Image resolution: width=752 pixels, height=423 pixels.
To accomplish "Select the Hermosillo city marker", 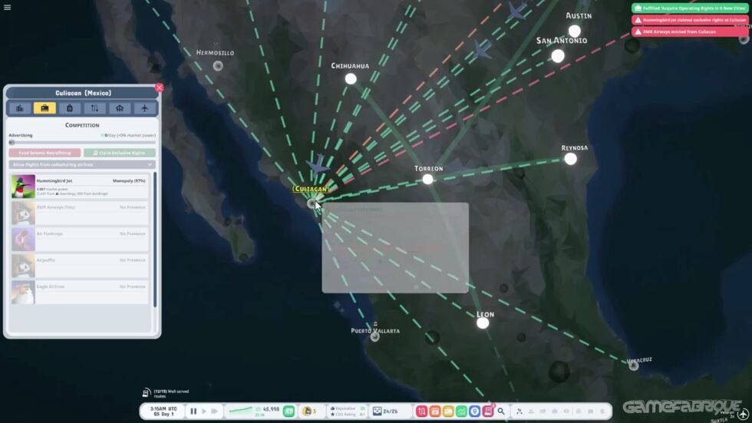I will [x=218, y=66].
